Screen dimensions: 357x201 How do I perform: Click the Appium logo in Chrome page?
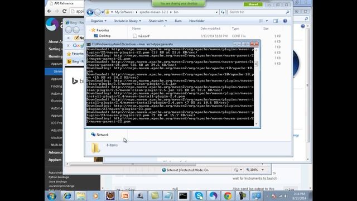click(52, 24)
